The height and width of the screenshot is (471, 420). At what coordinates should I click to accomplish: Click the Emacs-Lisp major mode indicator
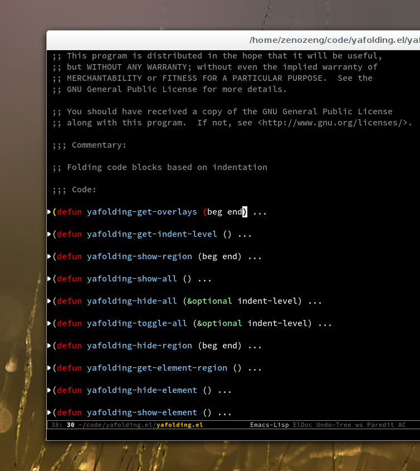pos(270,425)
